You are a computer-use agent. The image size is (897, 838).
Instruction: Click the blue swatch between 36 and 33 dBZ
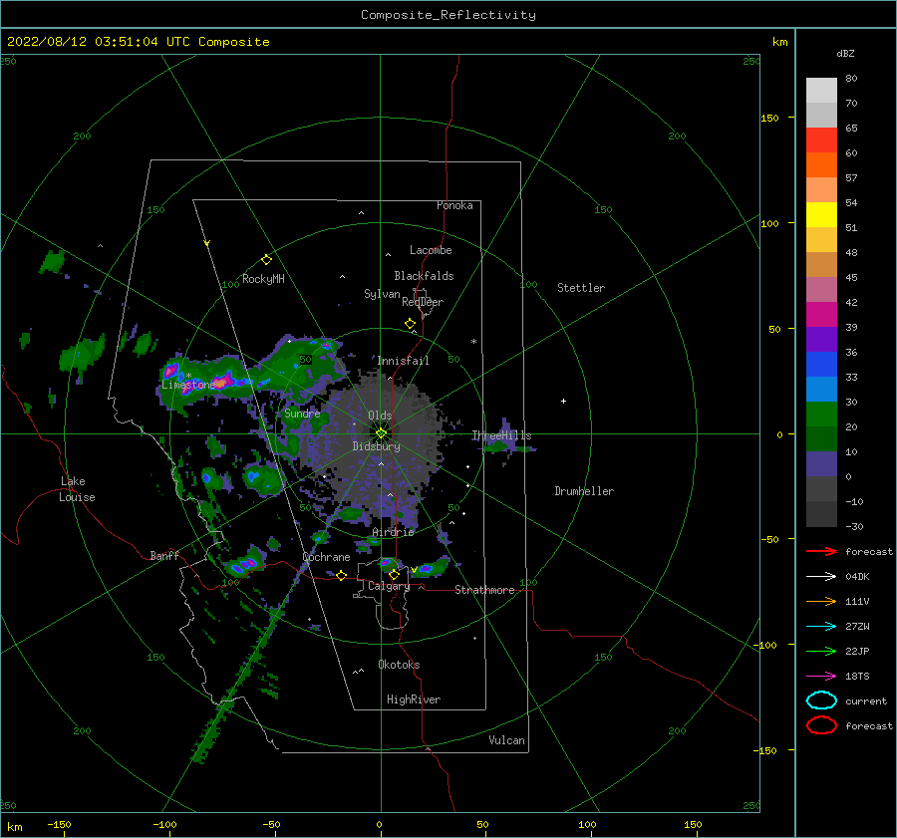[821, 365]
